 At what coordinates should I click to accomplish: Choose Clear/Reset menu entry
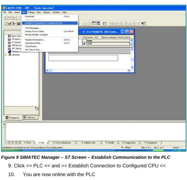(50, 47)
